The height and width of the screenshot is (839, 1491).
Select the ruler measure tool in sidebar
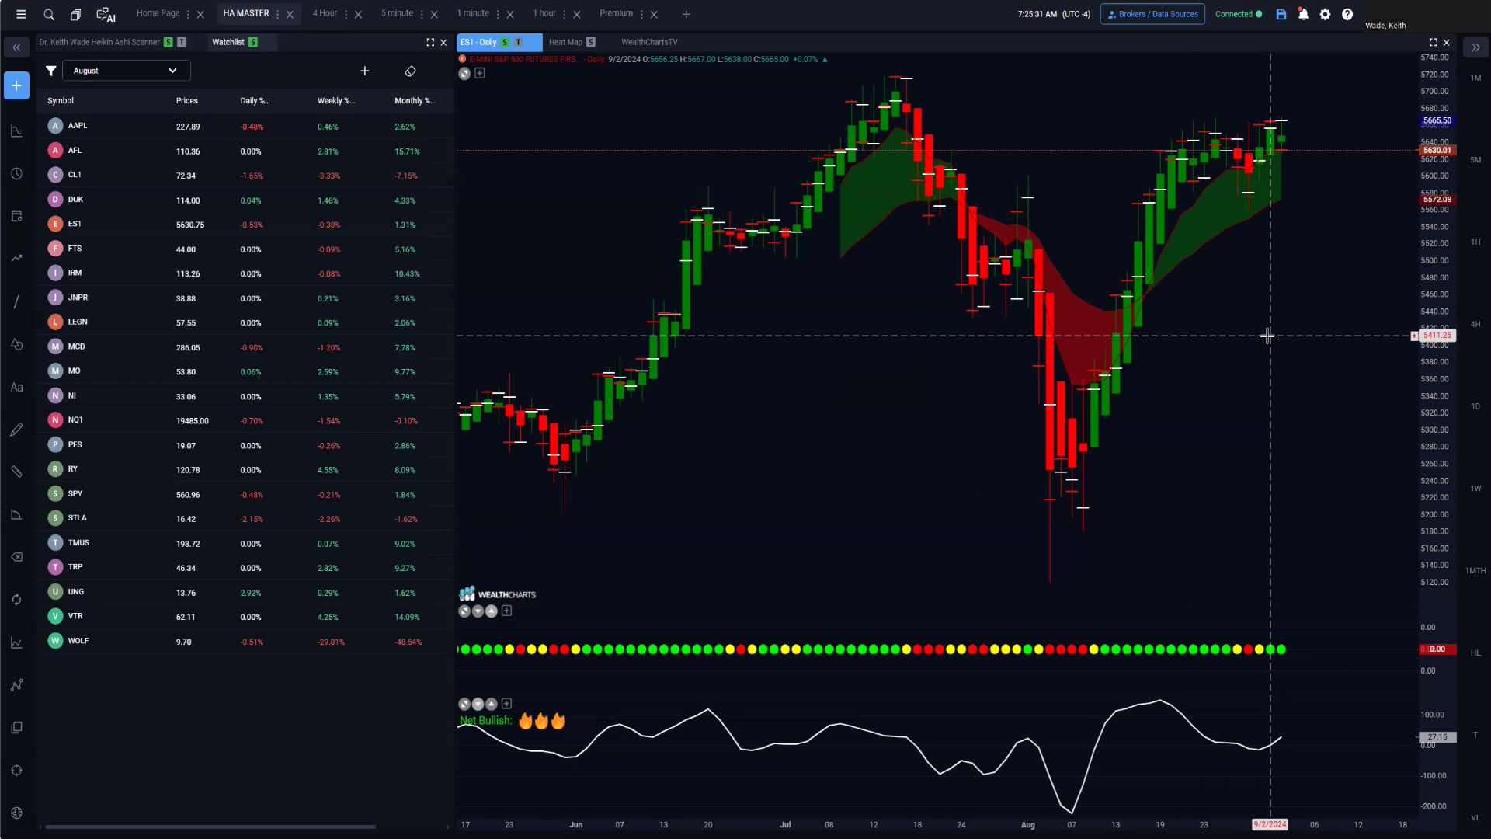click(x=16, y=472)
